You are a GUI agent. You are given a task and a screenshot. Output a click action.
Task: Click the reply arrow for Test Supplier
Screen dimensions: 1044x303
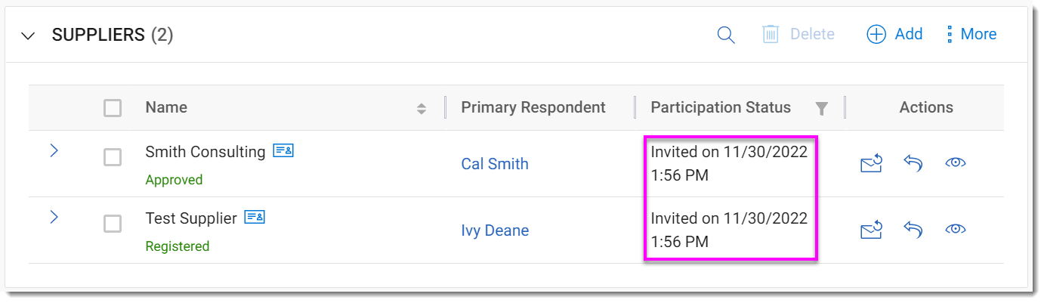pos(913,230)
